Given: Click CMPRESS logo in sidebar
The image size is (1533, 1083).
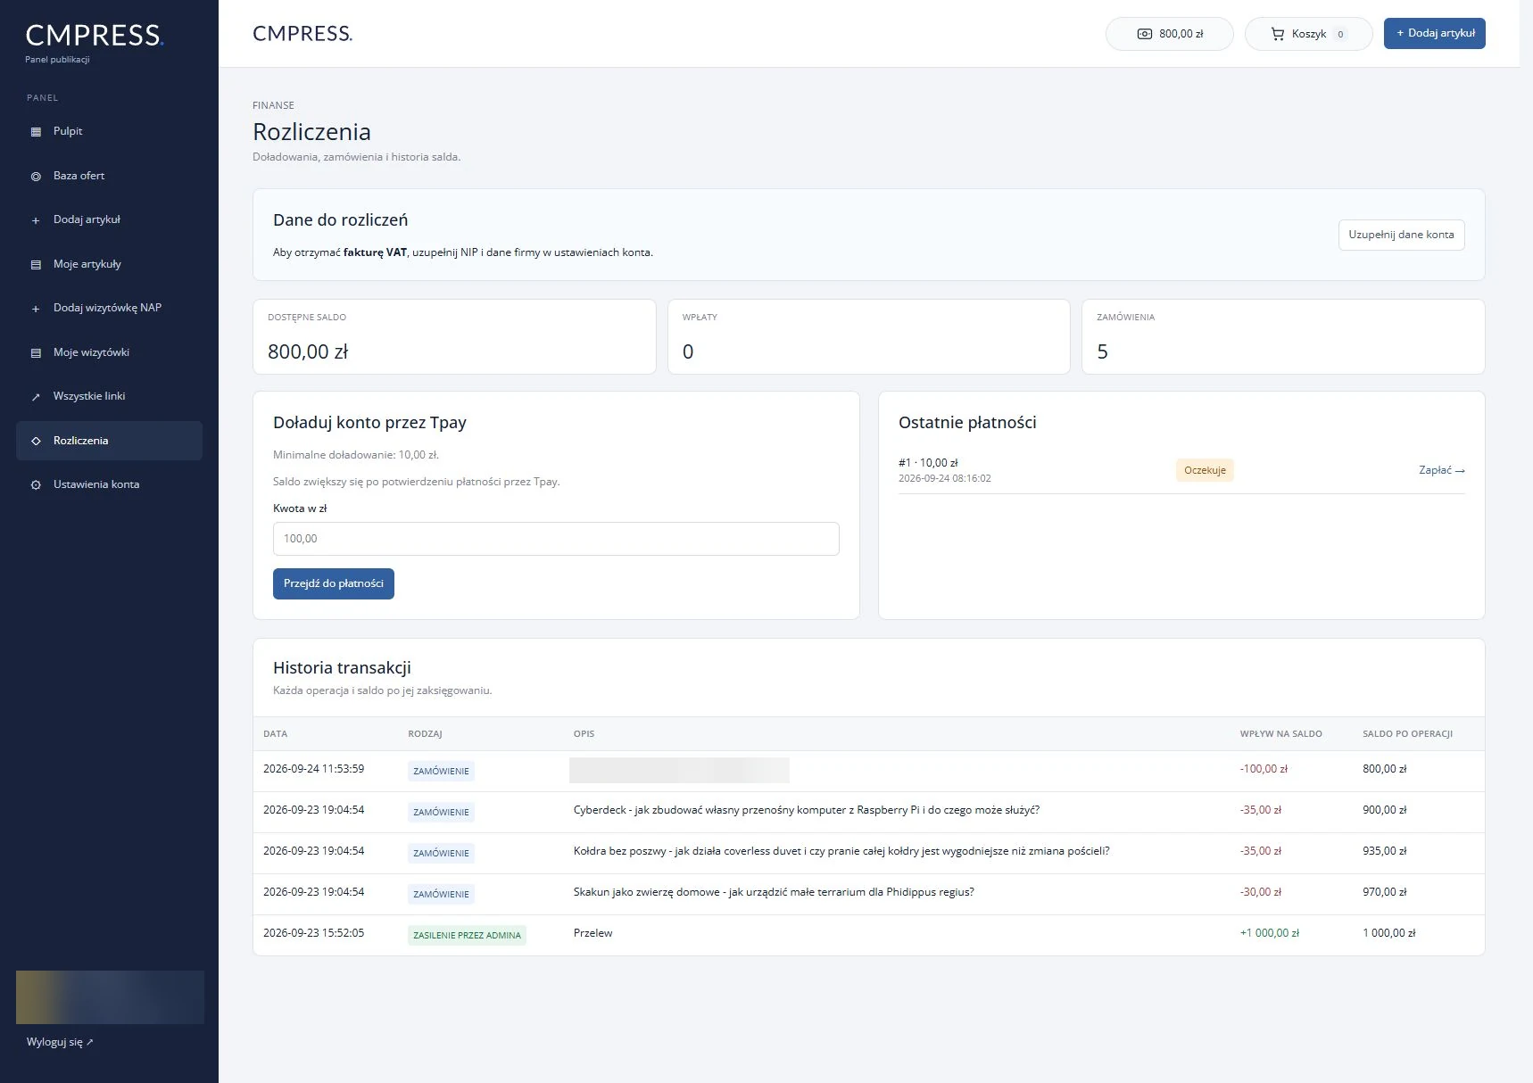Looking at the screenshot, I should (x=95, y=36).
